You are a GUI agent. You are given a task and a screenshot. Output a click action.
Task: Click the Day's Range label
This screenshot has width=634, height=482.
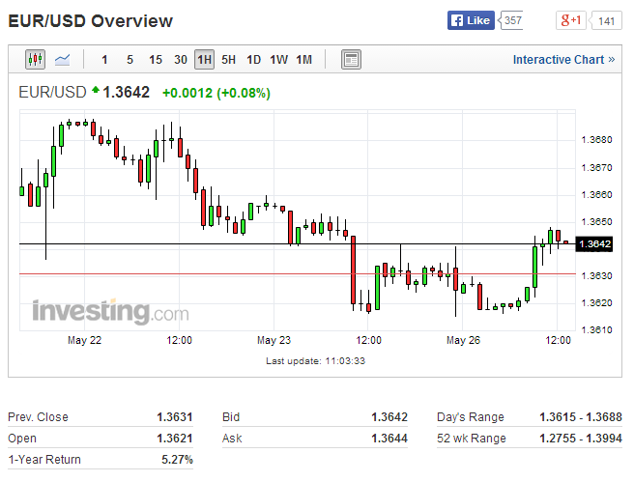coord(471,417)
